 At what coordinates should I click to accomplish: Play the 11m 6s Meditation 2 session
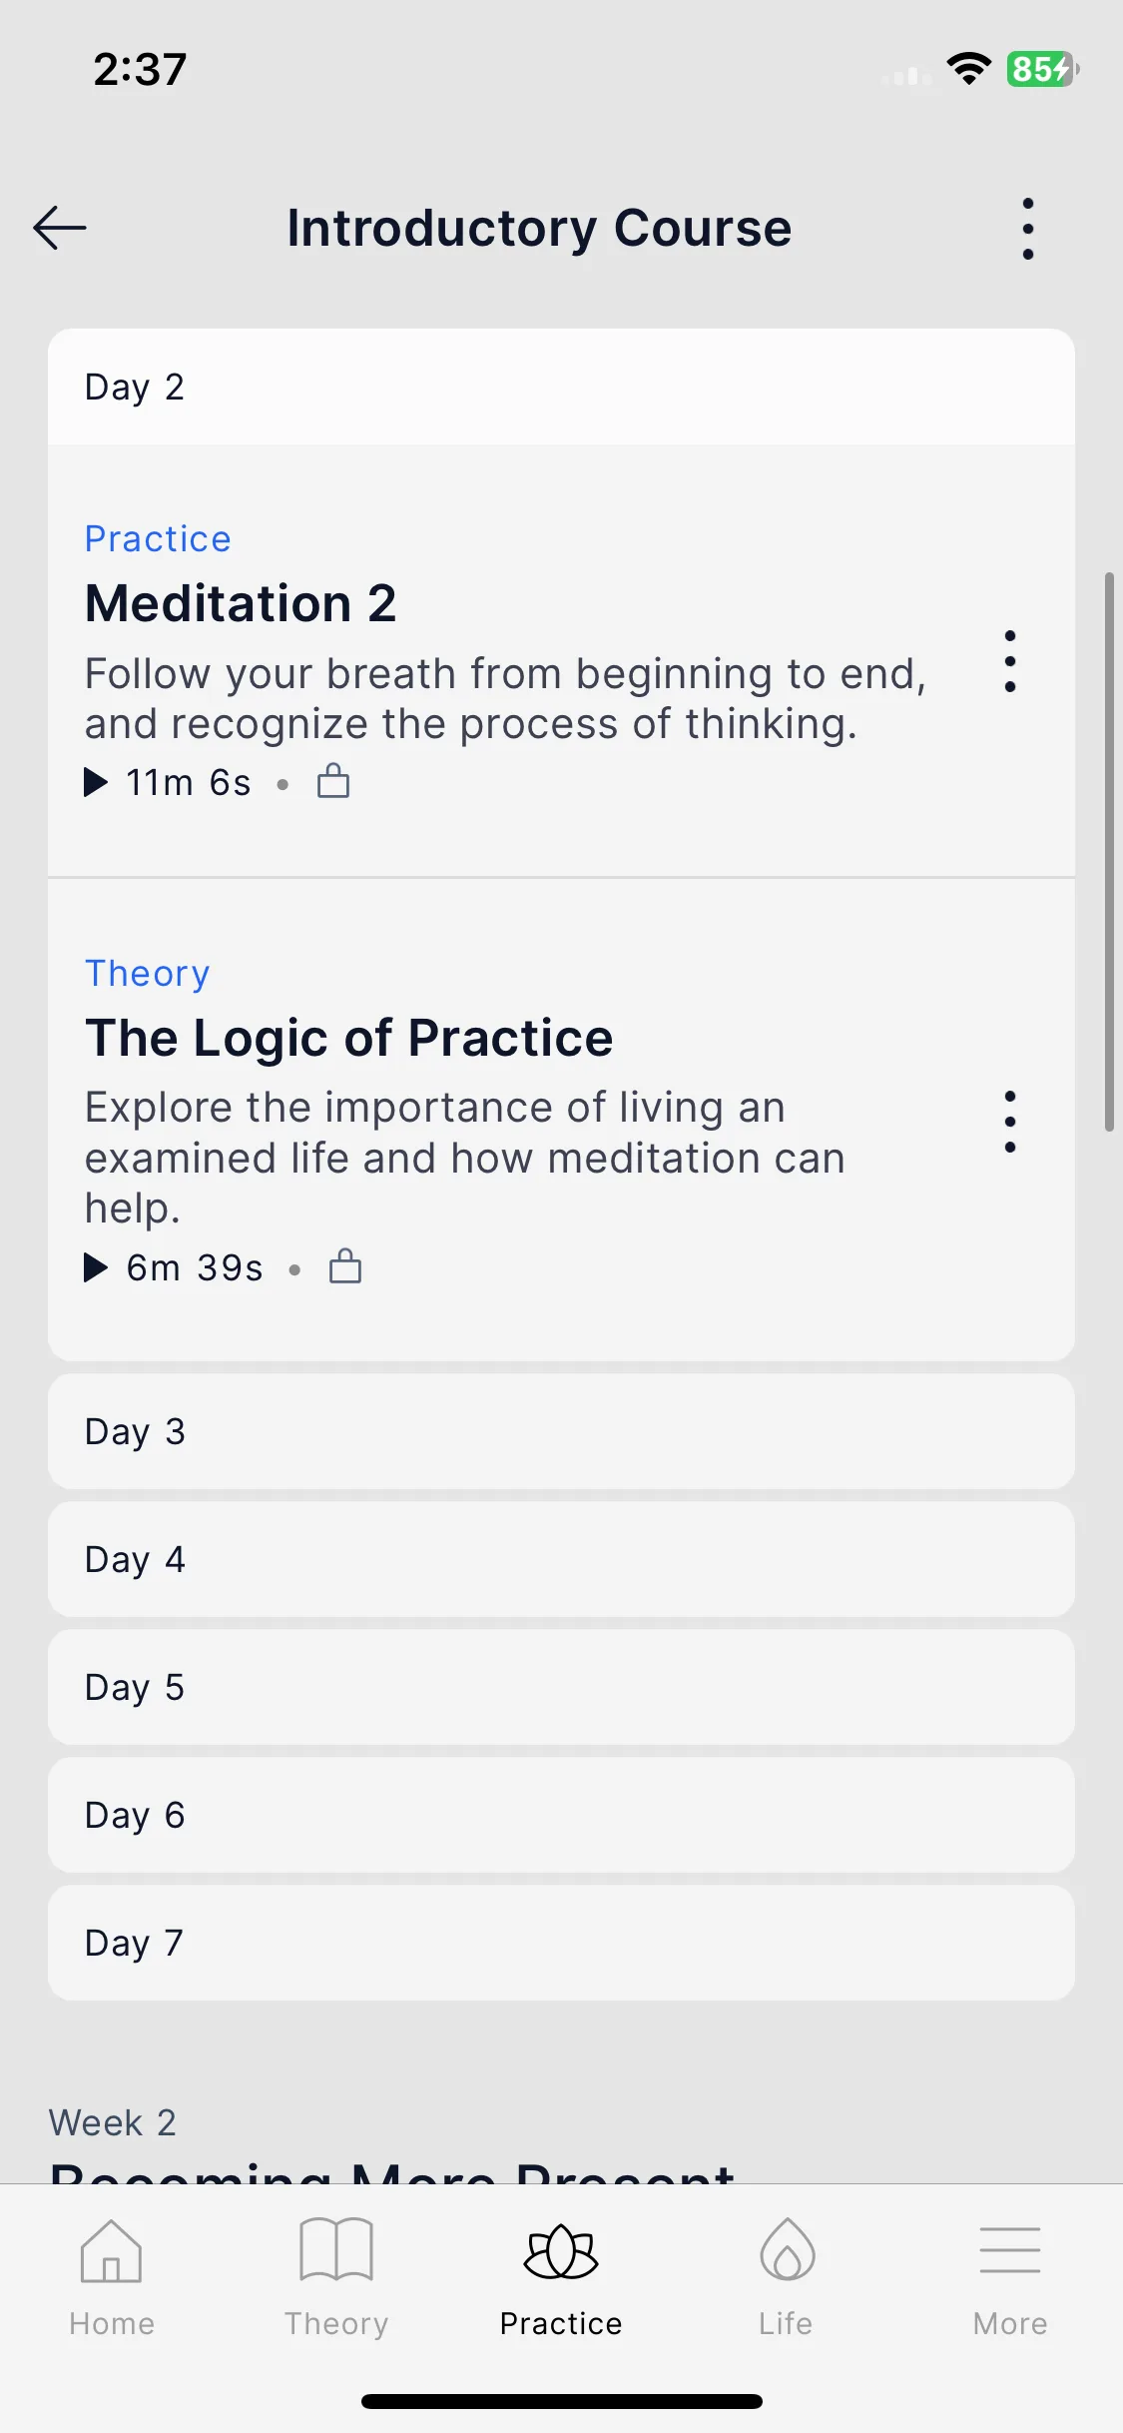click(x=168, y=782)
